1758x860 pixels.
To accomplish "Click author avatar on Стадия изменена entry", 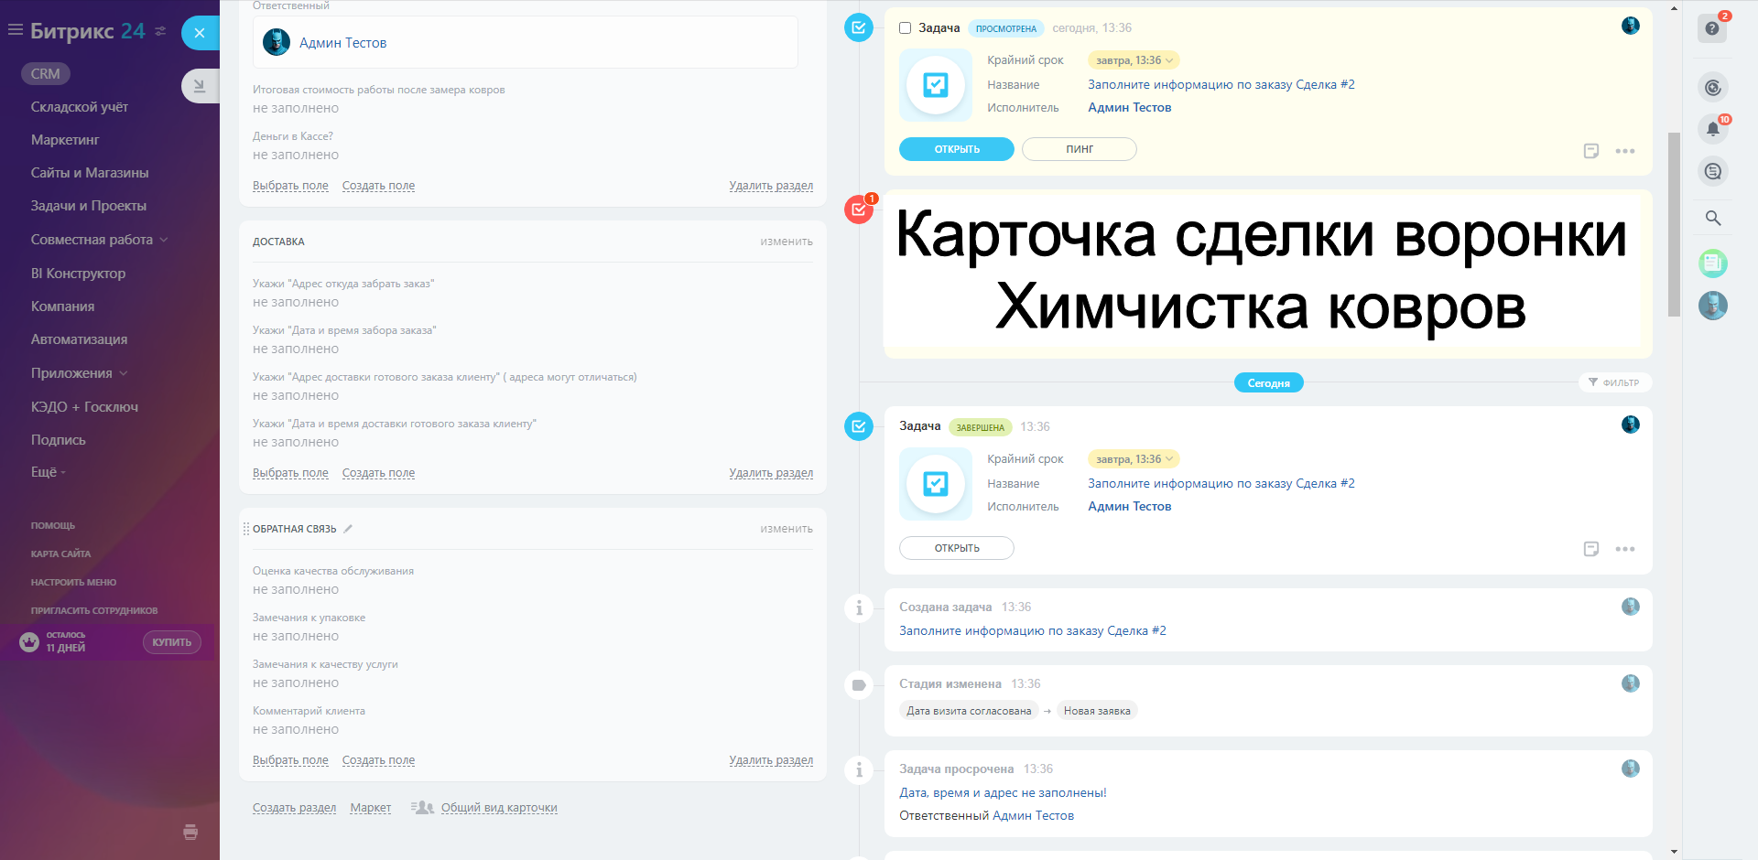I will click(1631, 683).
